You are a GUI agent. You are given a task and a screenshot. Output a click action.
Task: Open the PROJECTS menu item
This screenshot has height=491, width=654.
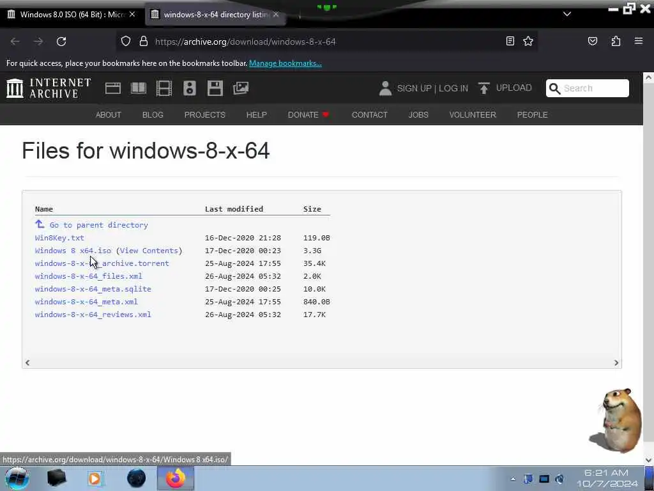point(205,115)
